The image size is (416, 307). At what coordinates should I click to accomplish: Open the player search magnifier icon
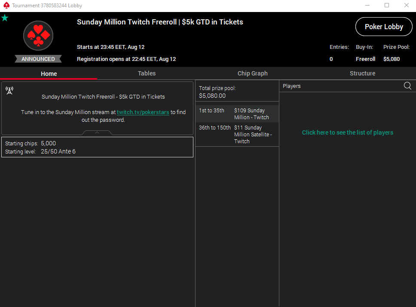pos(407,86)
